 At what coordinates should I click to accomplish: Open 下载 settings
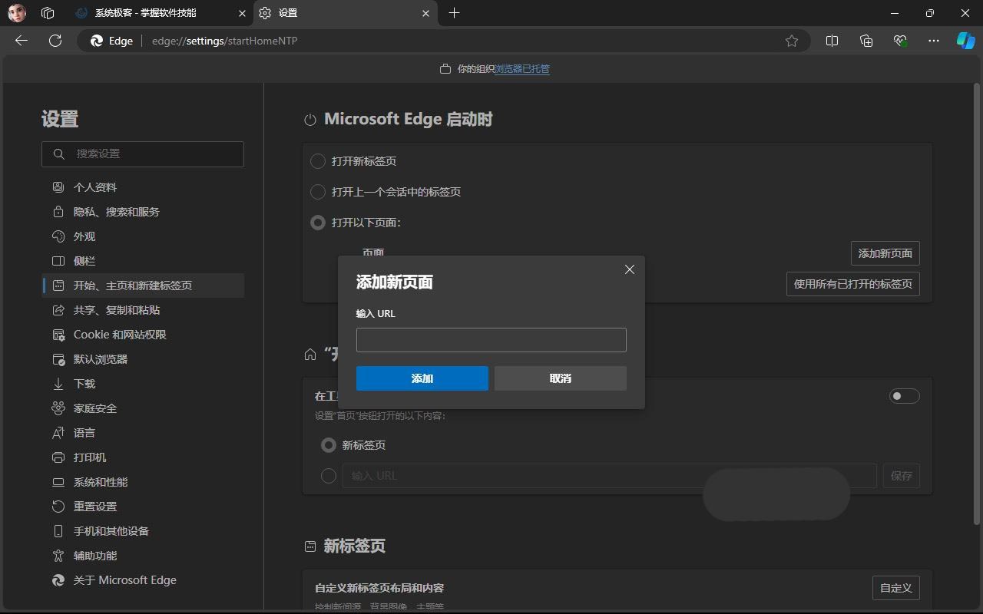coord(143,384)
